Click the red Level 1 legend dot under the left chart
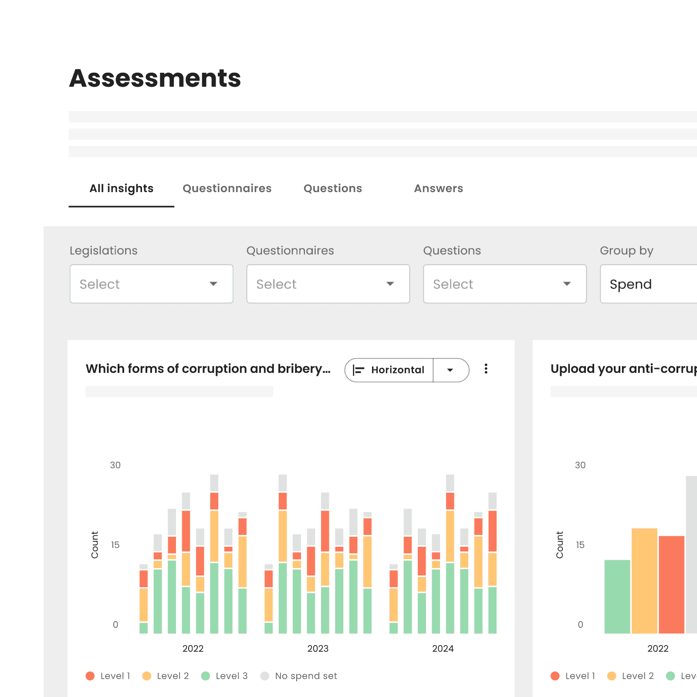Screen dimensions: 697x697 click(x=90, y=676)
